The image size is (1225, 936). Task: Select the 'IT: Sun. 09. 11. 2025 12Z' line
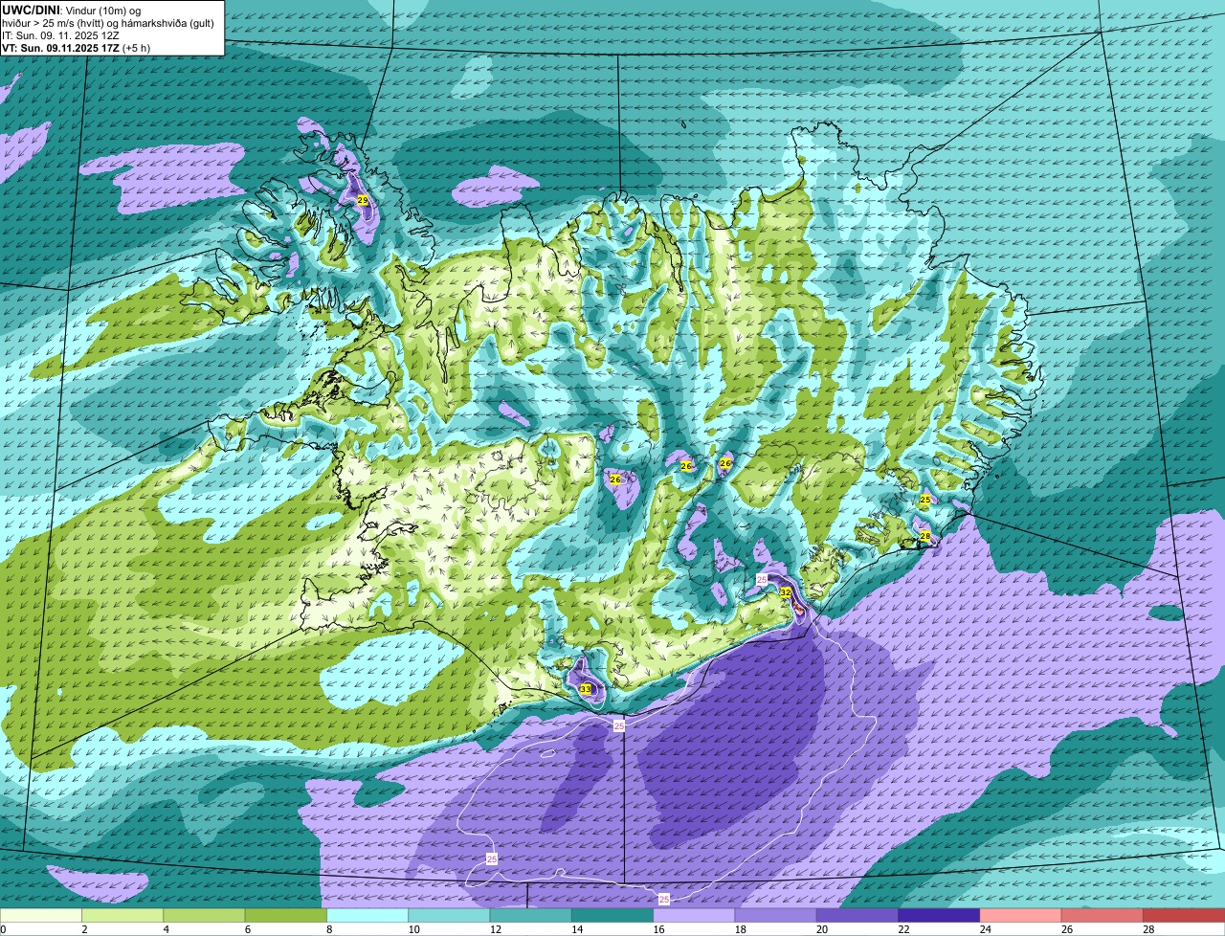point(60,35)
